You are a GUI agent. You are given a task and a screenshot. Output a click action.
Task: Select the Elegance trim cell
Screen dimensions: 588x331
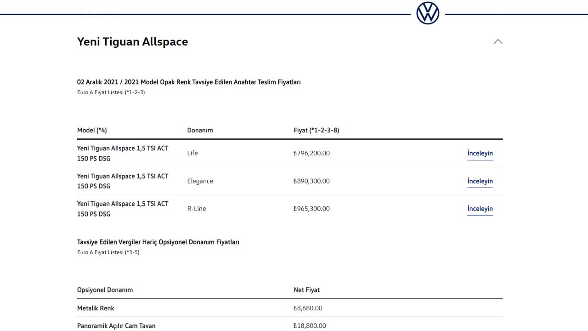coord(200,181)
